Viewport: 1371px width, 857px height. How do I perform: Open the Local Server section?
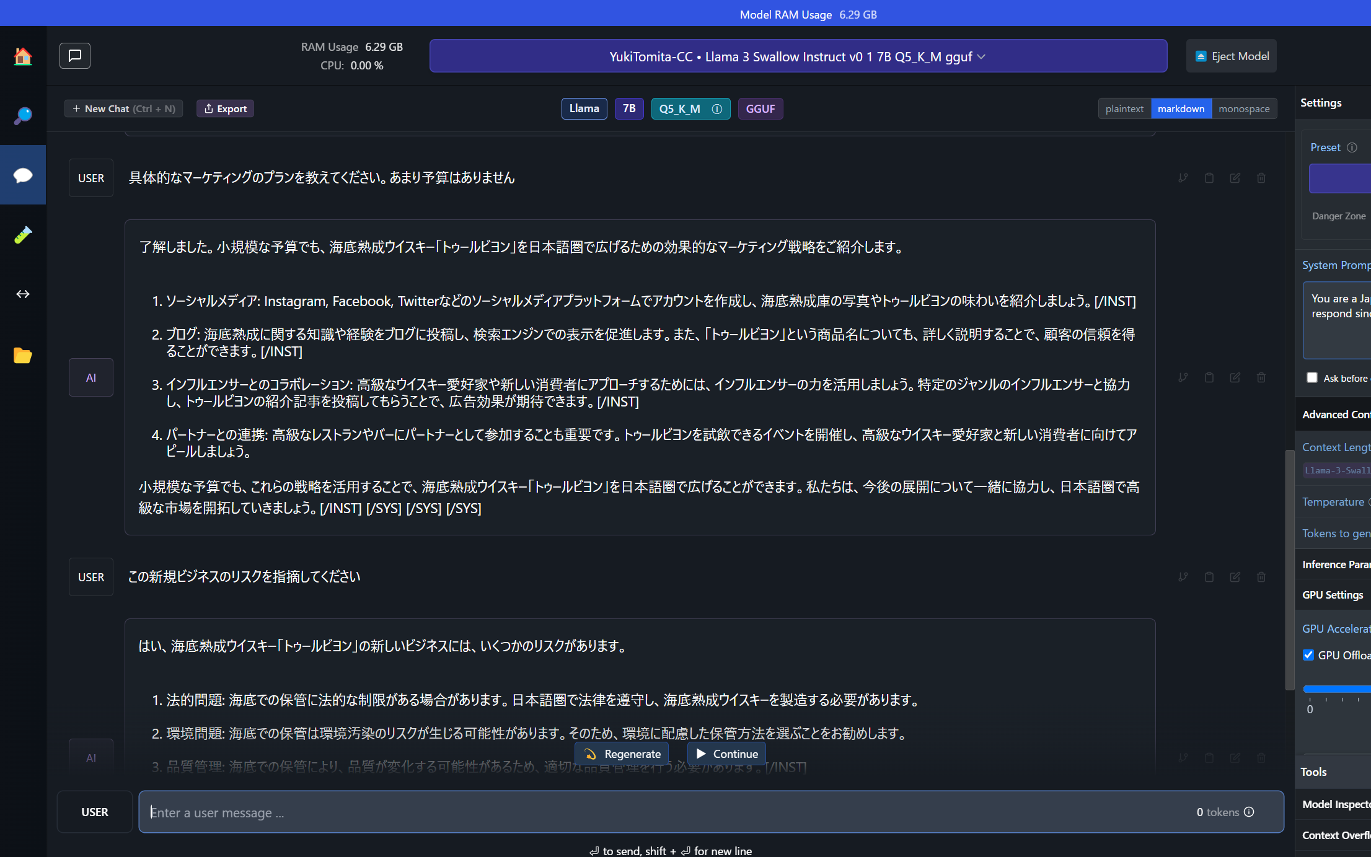[x=23, y=294]
